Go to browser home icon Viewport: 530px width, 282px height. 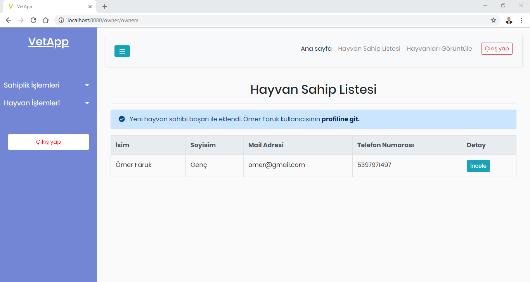(46, 20)
